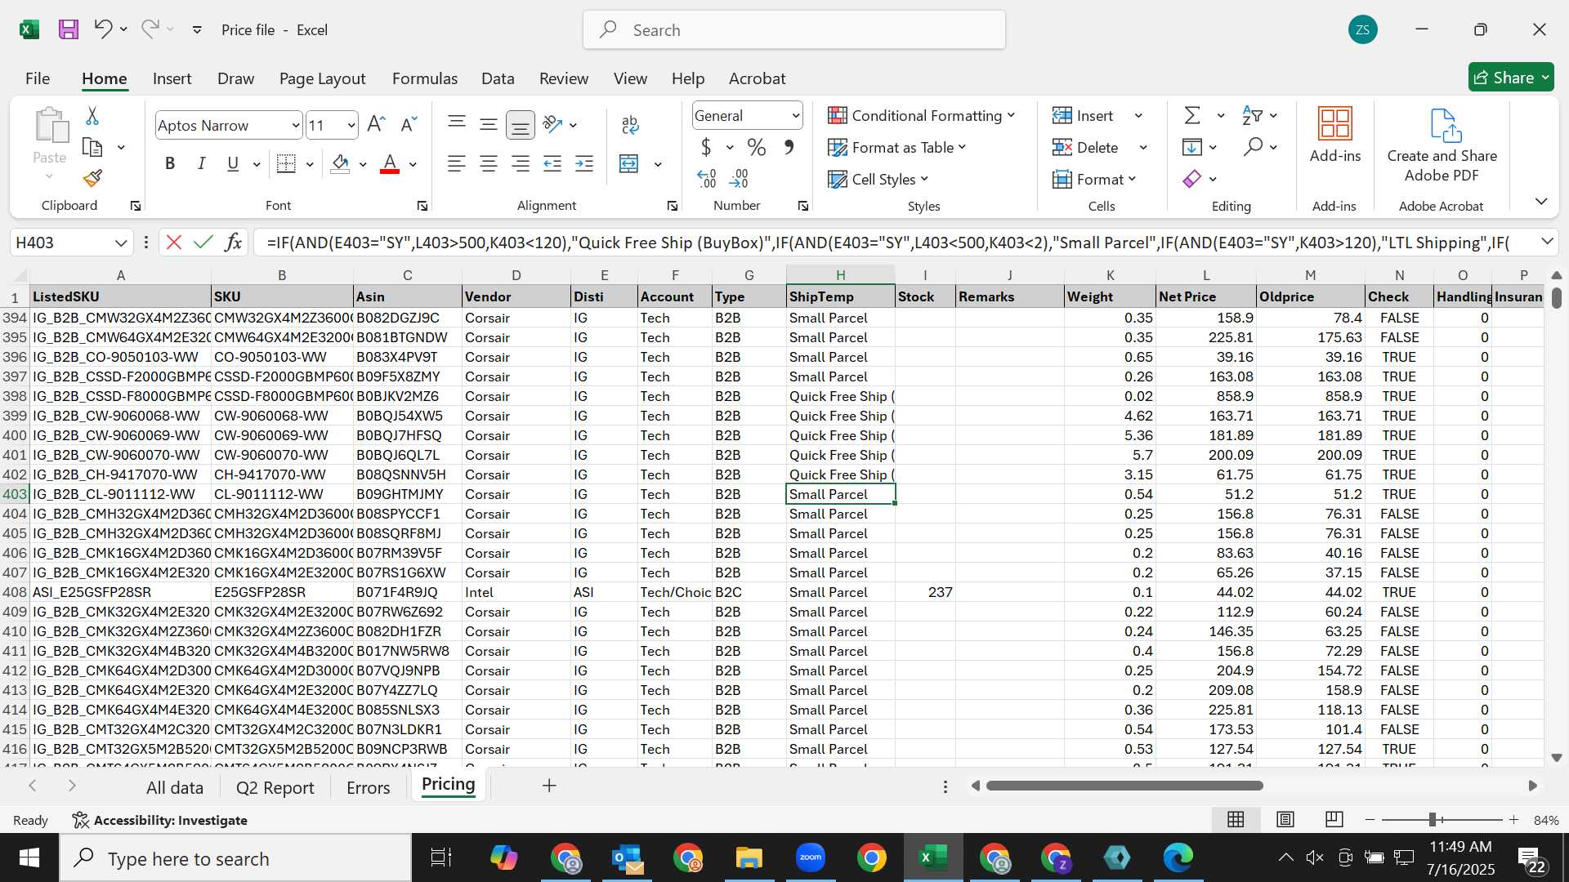Activate the Format Painter brush
This screenshot has height=882, width=1569.
pyautogui.click(x=93, y=178)
